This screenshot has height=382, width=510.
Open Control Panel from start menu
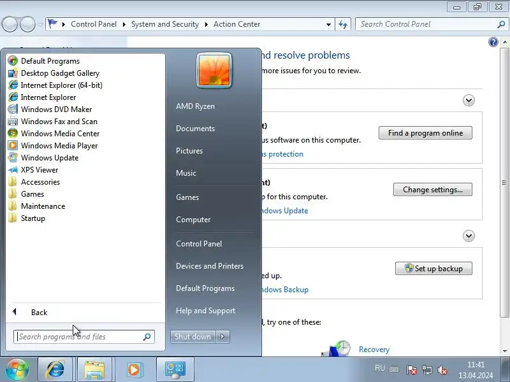coord(199,244)
